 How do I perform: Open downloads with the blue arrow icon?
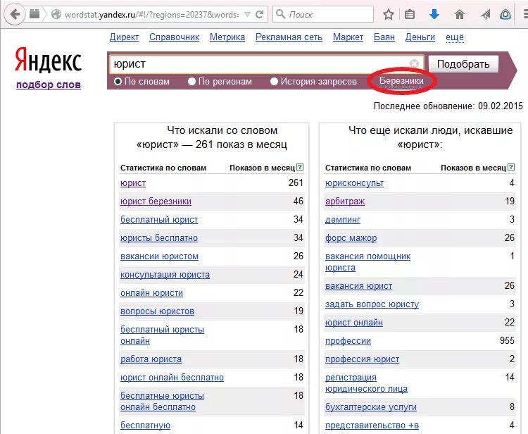[x=434, y=14]
